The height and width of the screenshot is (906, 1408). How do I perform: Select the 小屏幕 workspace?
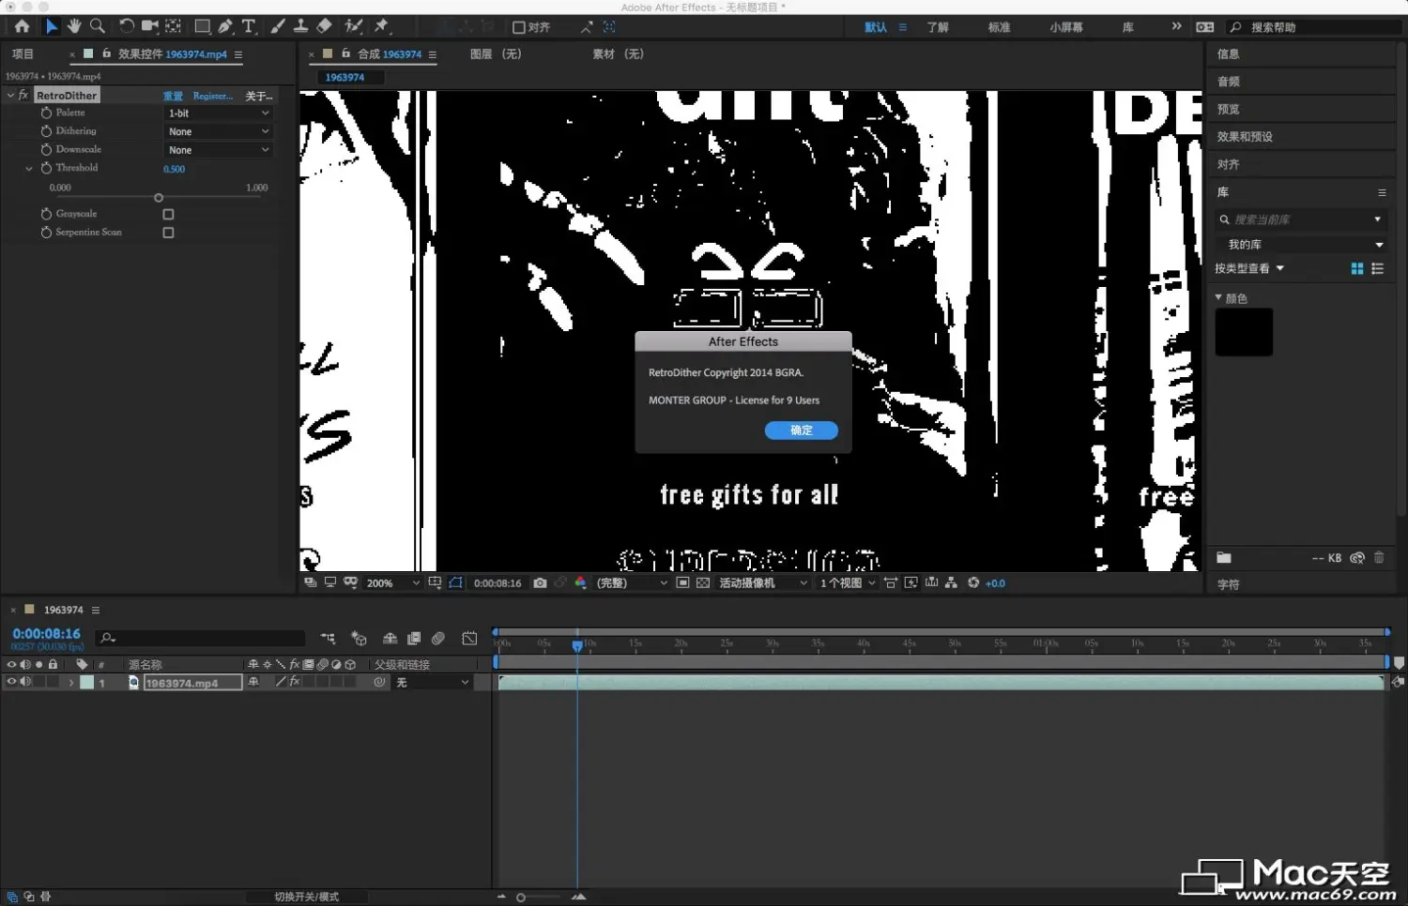pyautogui.click(x=1066, y=27)
